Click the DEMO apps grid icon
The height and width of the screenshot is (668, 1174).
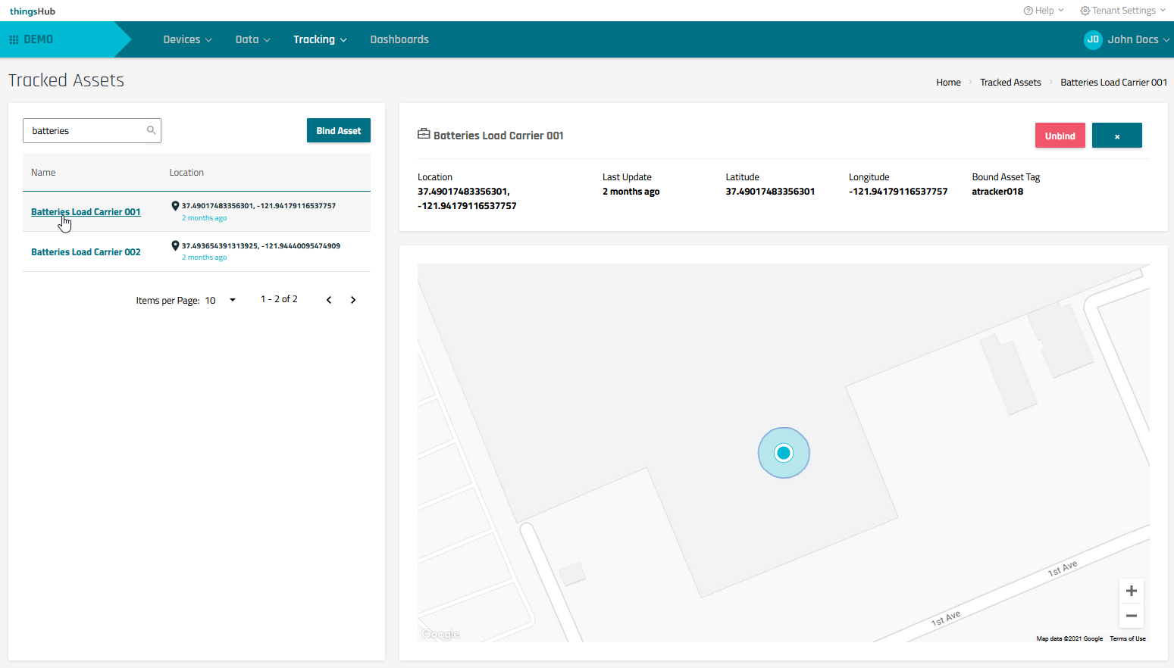[x=14, y=39]
